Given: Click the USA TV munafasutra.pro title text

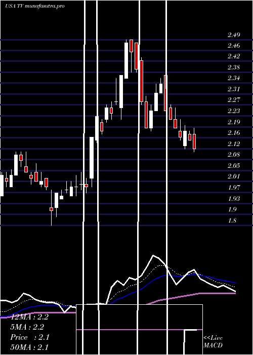Looking at the screenshot, I should coord(35,6).
